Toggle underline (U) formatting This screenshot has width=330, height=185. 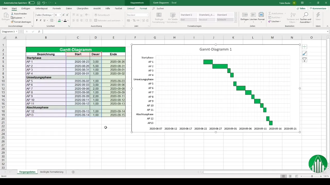pyautogui.click(x=44, y=21)
